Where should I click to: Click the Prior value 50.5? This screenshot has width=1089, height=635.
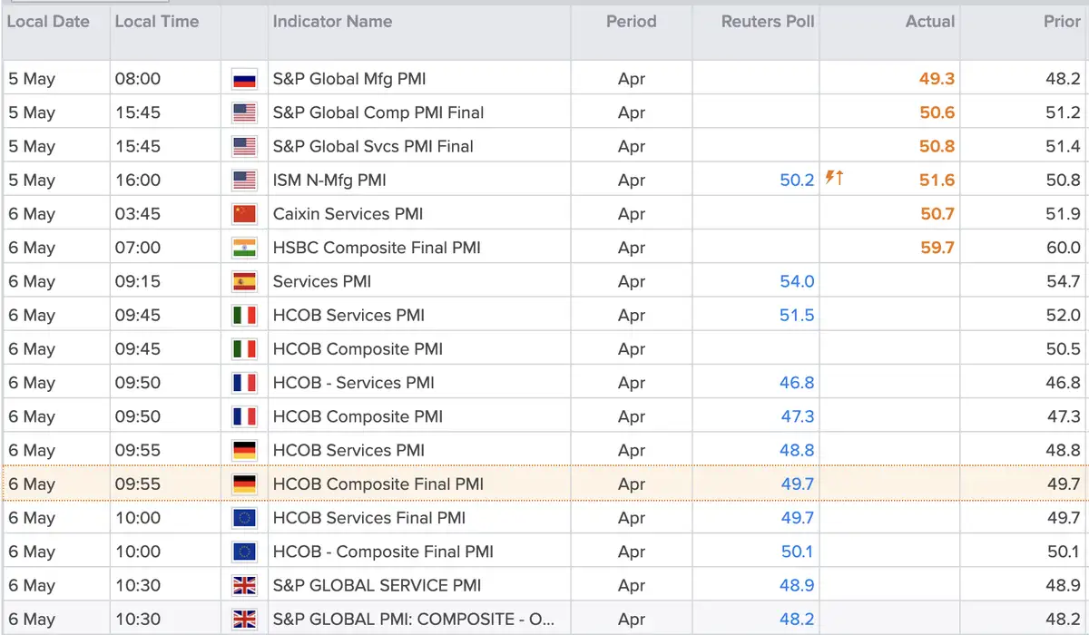coord(1064,349)
